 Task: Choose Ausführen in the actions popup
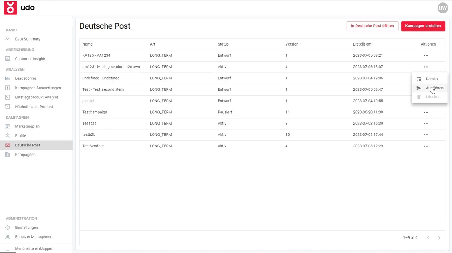coord(430,88)
